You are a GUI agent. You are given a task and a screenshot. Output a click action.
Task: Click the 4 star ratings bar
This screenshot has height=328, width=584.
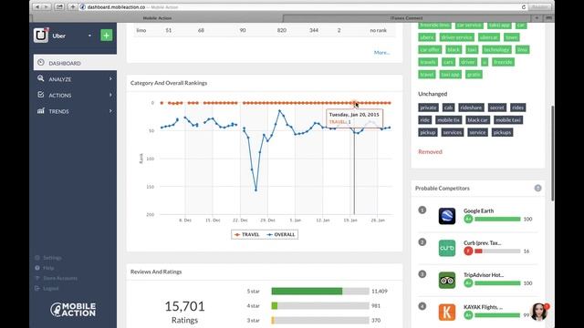[x=320, y=306]
